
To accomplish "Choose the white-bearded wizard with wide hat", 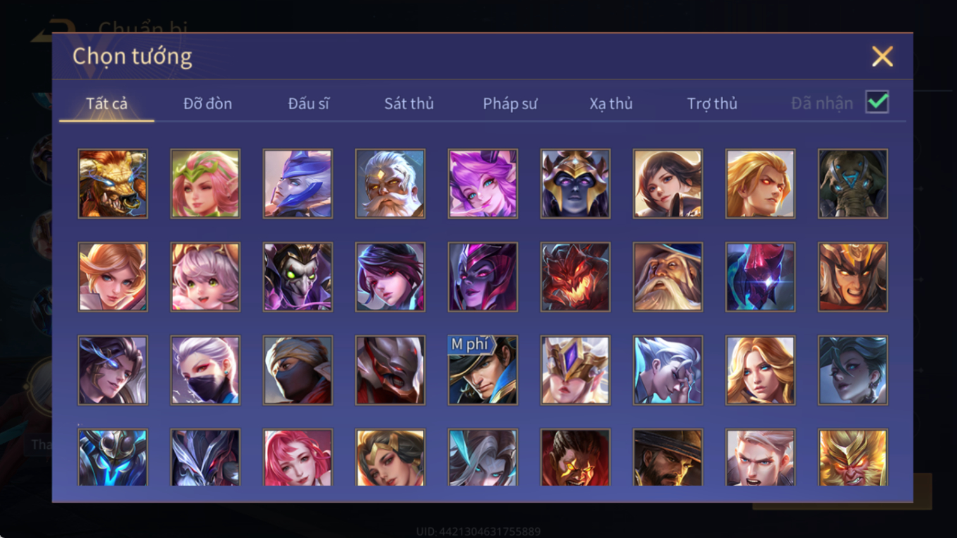I will (667, 277).
